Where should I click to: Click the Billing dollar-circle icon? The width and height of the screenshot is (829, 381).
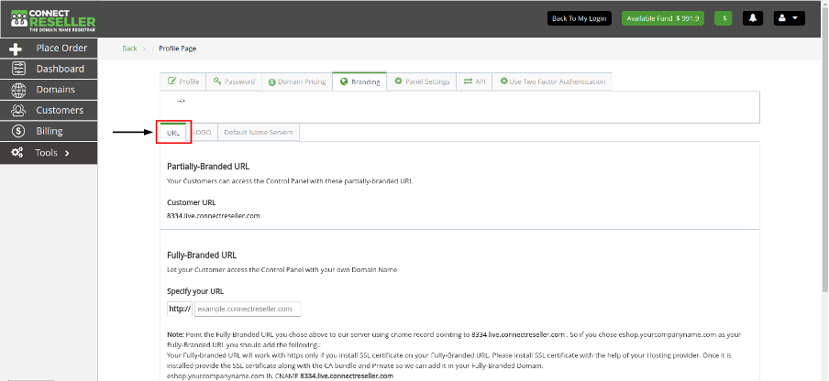(18, 131)
